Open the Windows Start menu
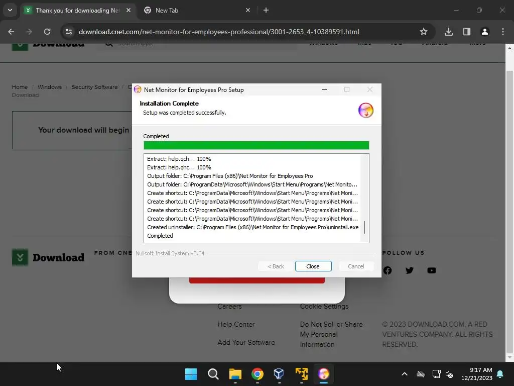Image resolution: width=514 pixels, height=386 pixels. pos(191,374)
